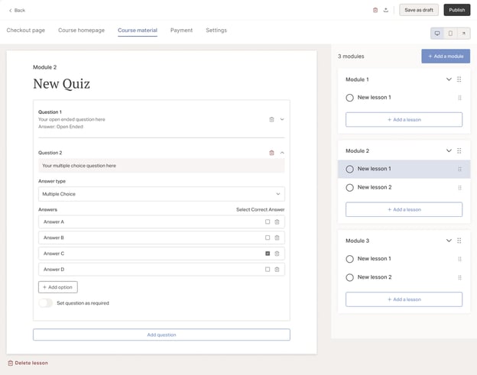The height and width of the screenshot is (375, 477).
Task: Open the Checkout page tab
Action: tap(26, 30)
